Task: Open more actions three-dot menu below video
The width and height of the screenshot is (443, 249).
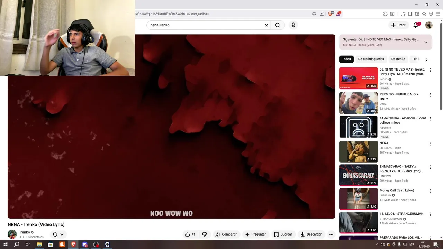Action: [331, 234]
